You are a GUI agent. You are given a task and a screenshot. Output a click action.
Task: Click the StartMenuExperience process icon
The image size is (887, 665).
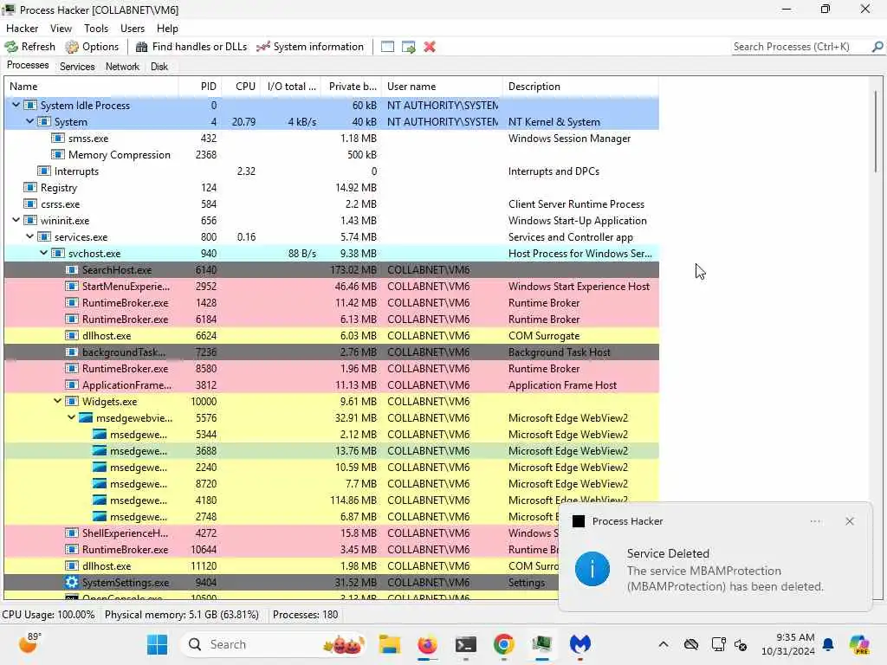click(x=71, y=287)
